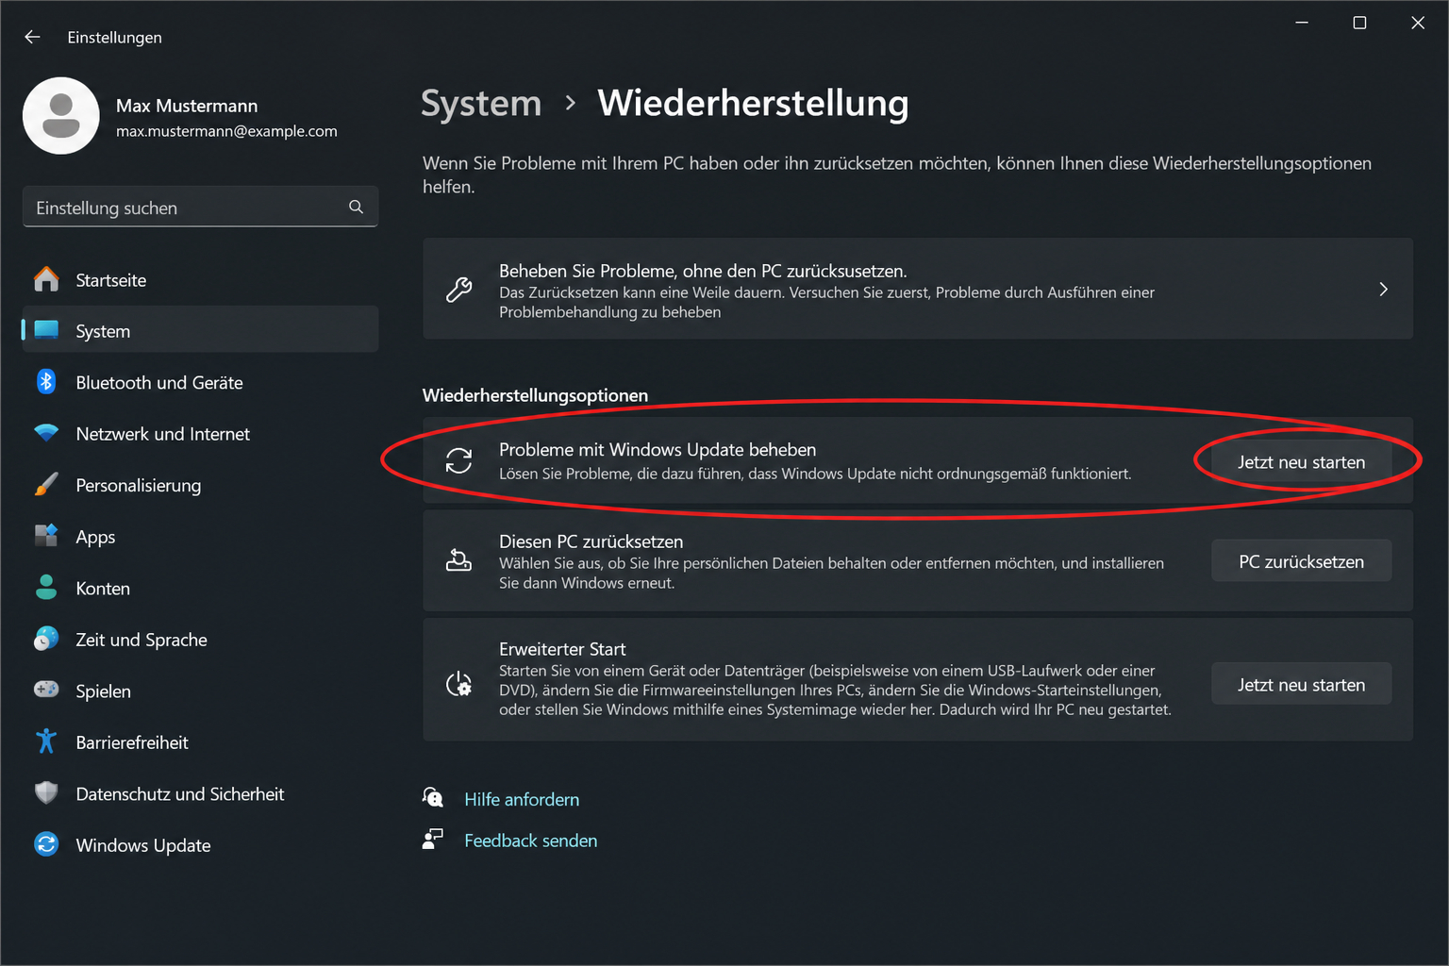This screenshot has width=1449, height=966.
Task: Click the search magnifier icon
Action: tap(356, 207)
